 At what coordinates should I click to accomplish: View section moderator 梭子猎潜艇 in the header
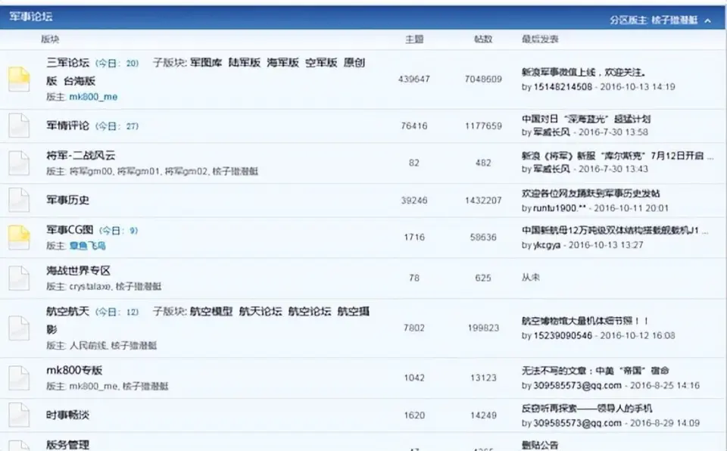click(674, 20)
